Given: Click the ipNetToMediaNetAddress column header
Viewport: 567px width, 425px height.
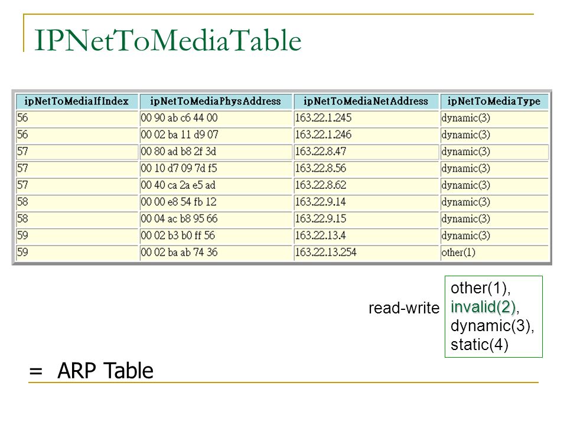Looking at the screenshot, I should pyautogui.click(x=366, y=102).
